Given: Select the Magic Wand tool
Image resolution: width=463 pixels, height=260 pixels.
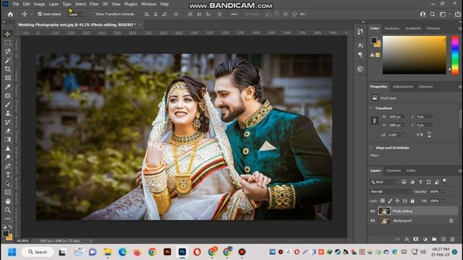Looking at the screenshot, I should (8, 61).
